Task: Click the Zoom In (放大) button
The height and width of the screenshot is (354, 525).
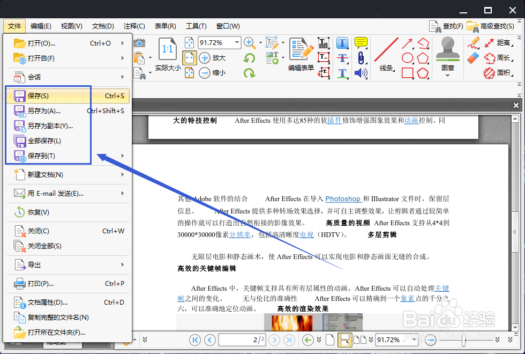Action: pyautogui.click(x=212, y=58)
